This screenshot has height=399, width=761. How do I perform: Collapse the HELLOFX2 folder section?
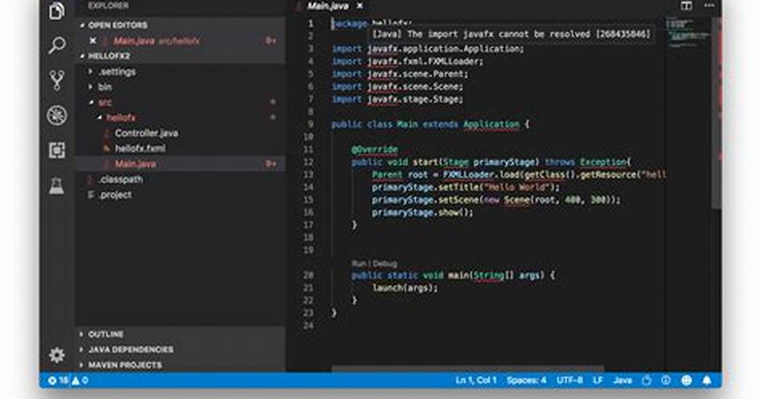pyautogui.click(x=180, y=56)
